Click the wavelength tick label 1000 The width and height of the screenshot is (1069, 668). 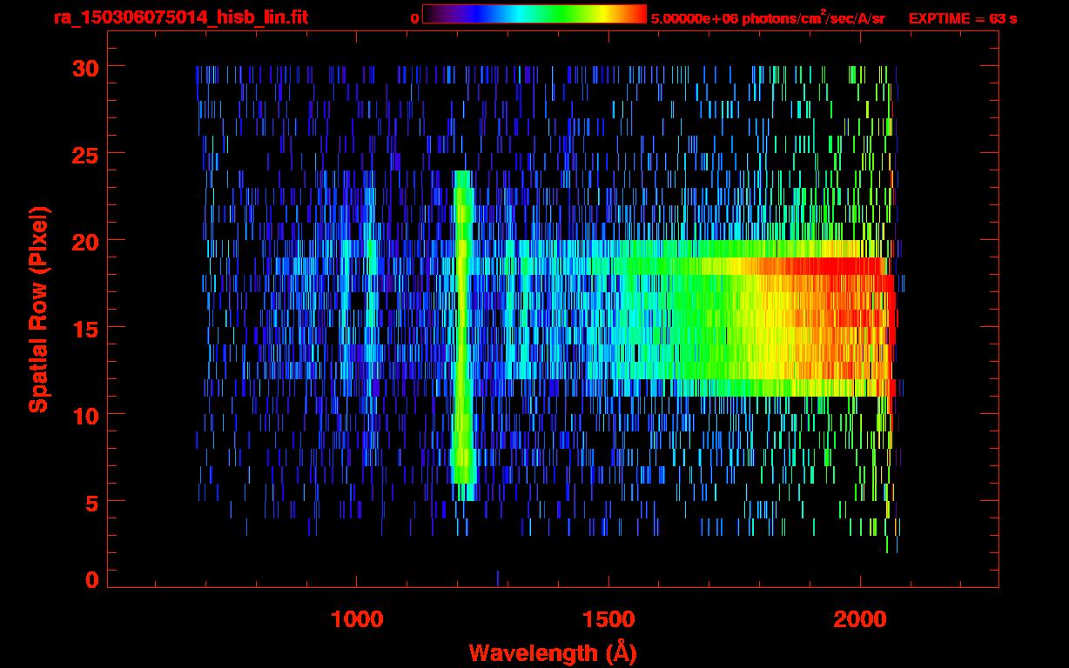[x=357, y=619]
